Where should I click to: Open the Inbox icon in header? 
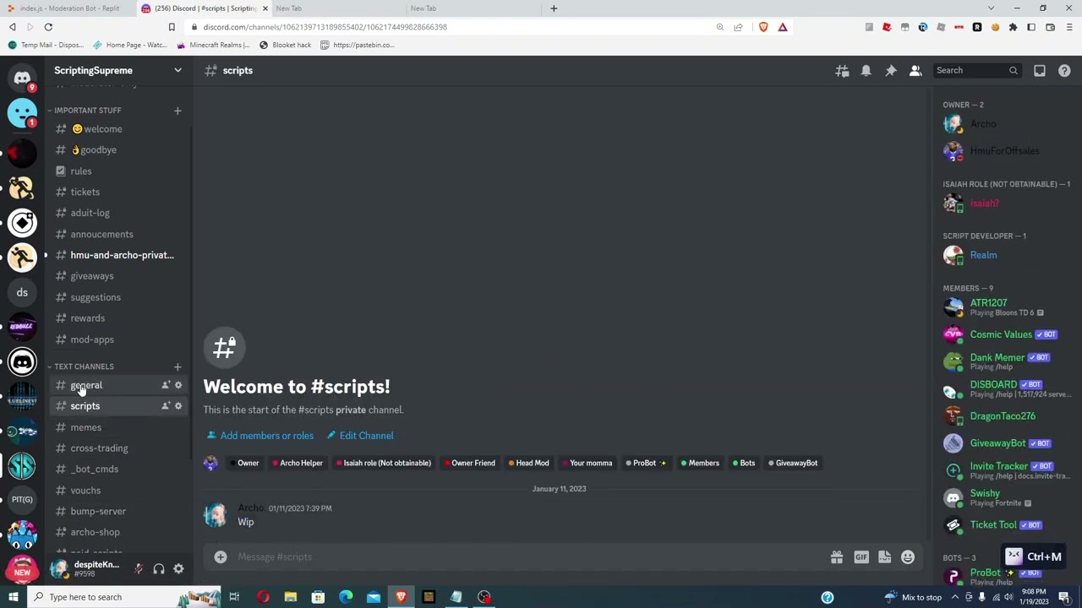coord(1040,71)
